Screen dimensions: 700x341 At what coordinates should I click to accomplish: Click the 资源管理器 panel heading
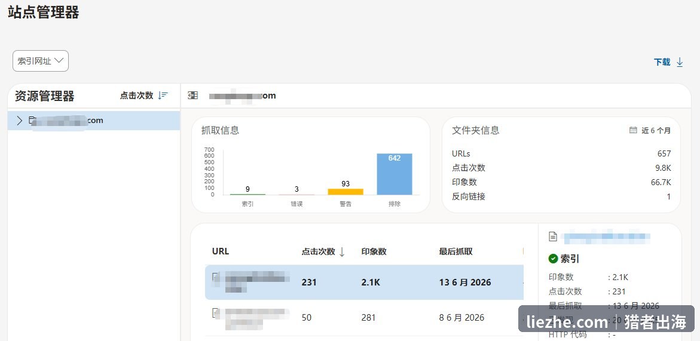[x=45, y=96]
